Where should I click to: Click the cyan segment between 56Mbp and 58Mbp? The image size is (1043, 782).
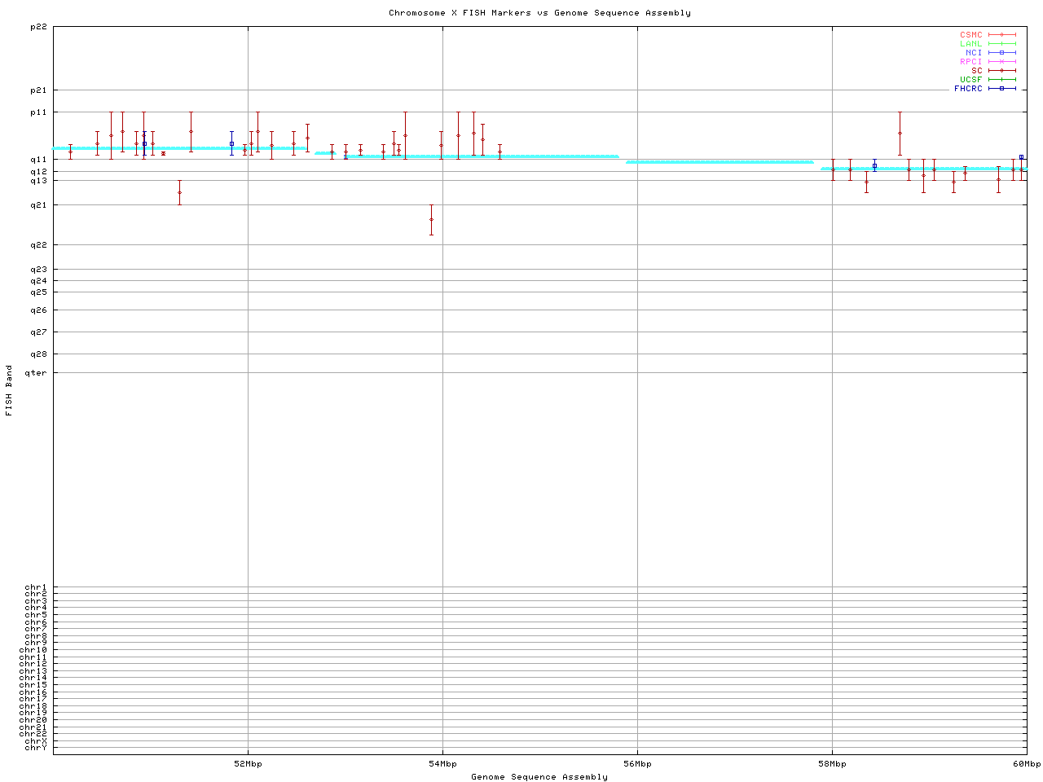pyautogui.click(x=720, y=162)
